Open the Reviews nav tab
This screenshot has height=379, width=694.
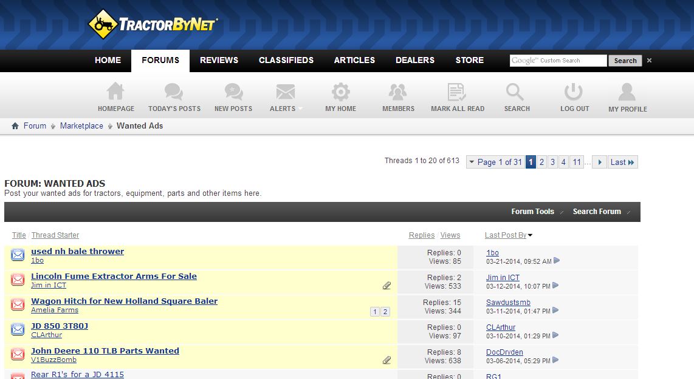[219, 60]
